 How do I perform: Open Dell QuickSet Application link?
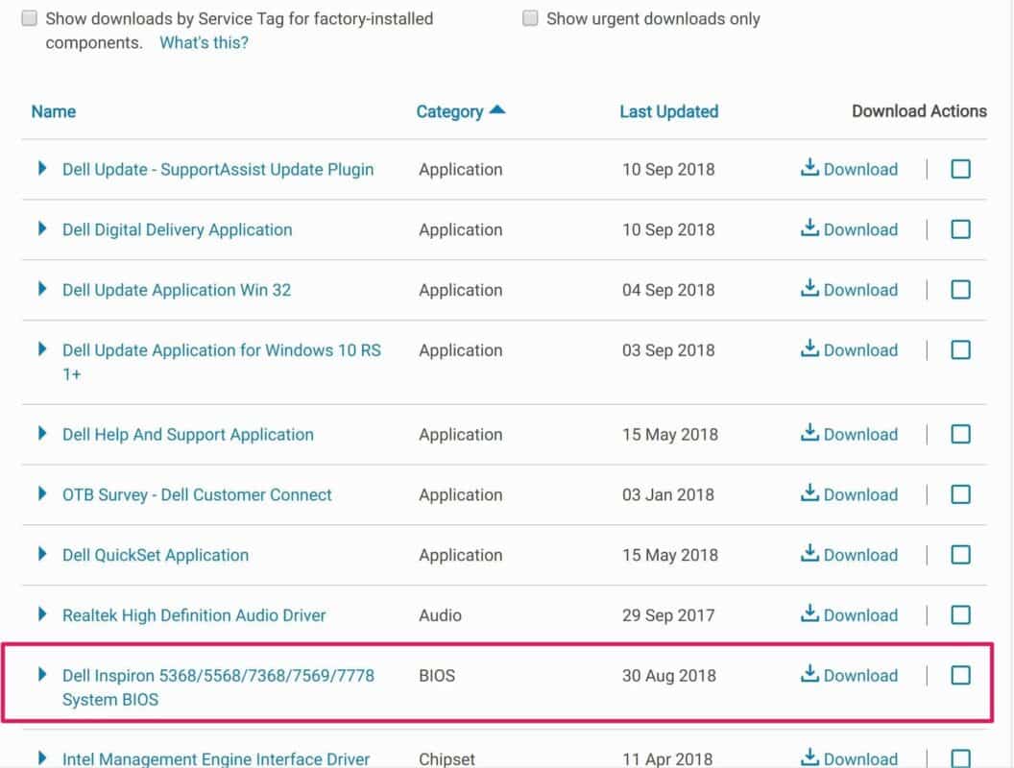click(x=156, y=555)
